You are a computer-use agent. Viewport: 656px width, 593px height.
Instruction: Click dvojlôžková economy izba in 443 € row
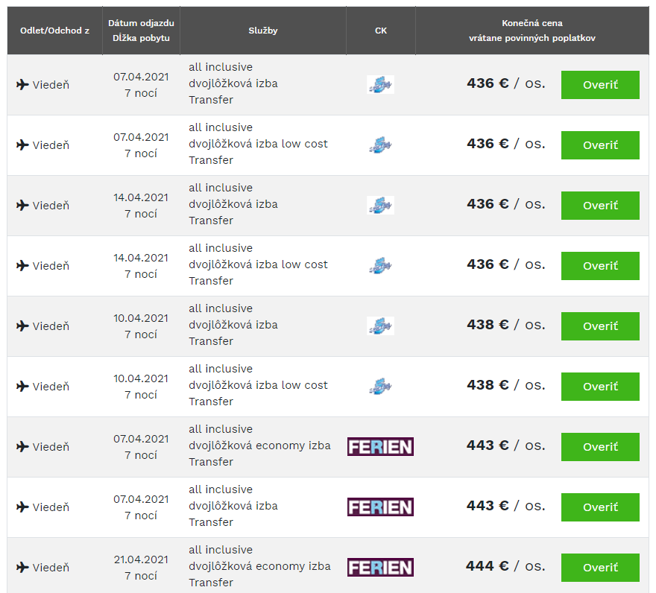(x=259, y=445)
